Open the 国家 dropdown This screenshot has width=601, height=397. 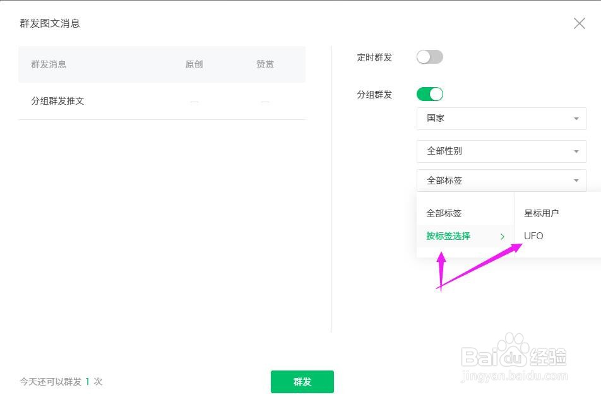pos(501,119)
